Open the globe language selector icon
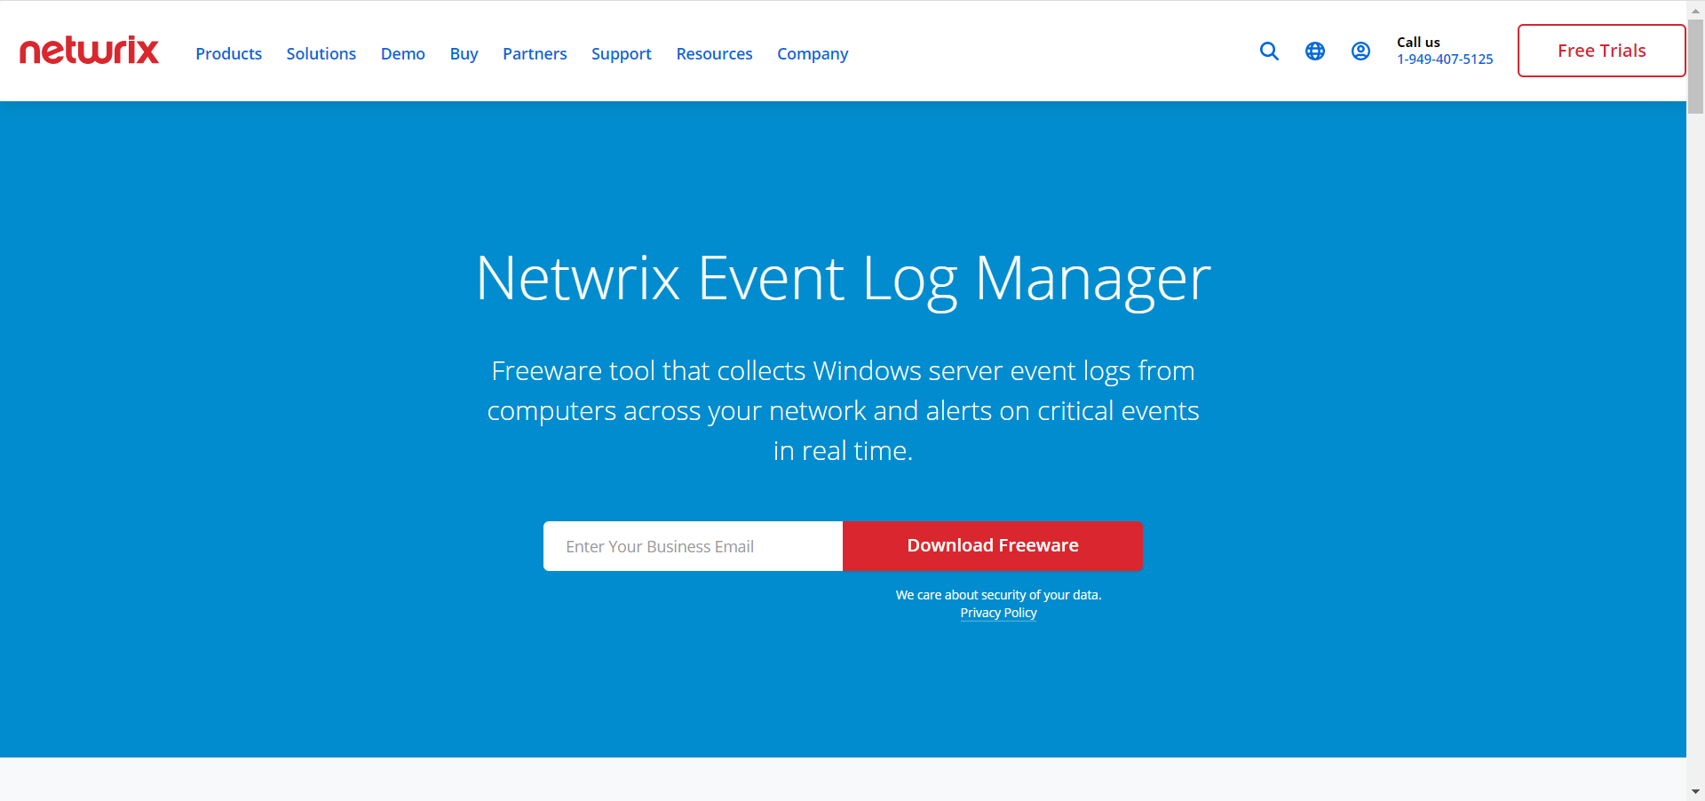The height and width of the screenshot is (801, 1705). (x=1315, y=52)
